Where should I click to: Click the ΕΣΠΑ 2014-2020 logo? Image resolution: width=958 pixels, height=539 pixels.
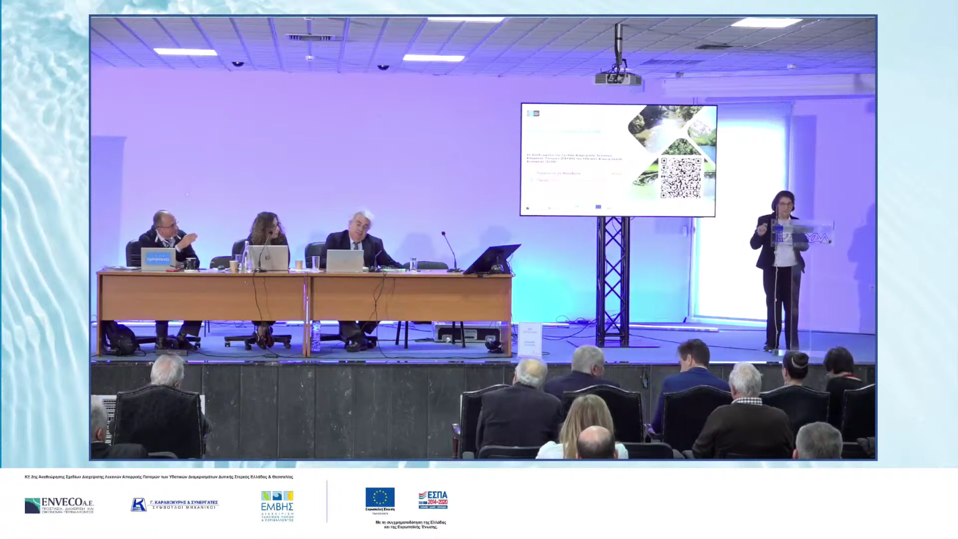(x=433, y=499)
